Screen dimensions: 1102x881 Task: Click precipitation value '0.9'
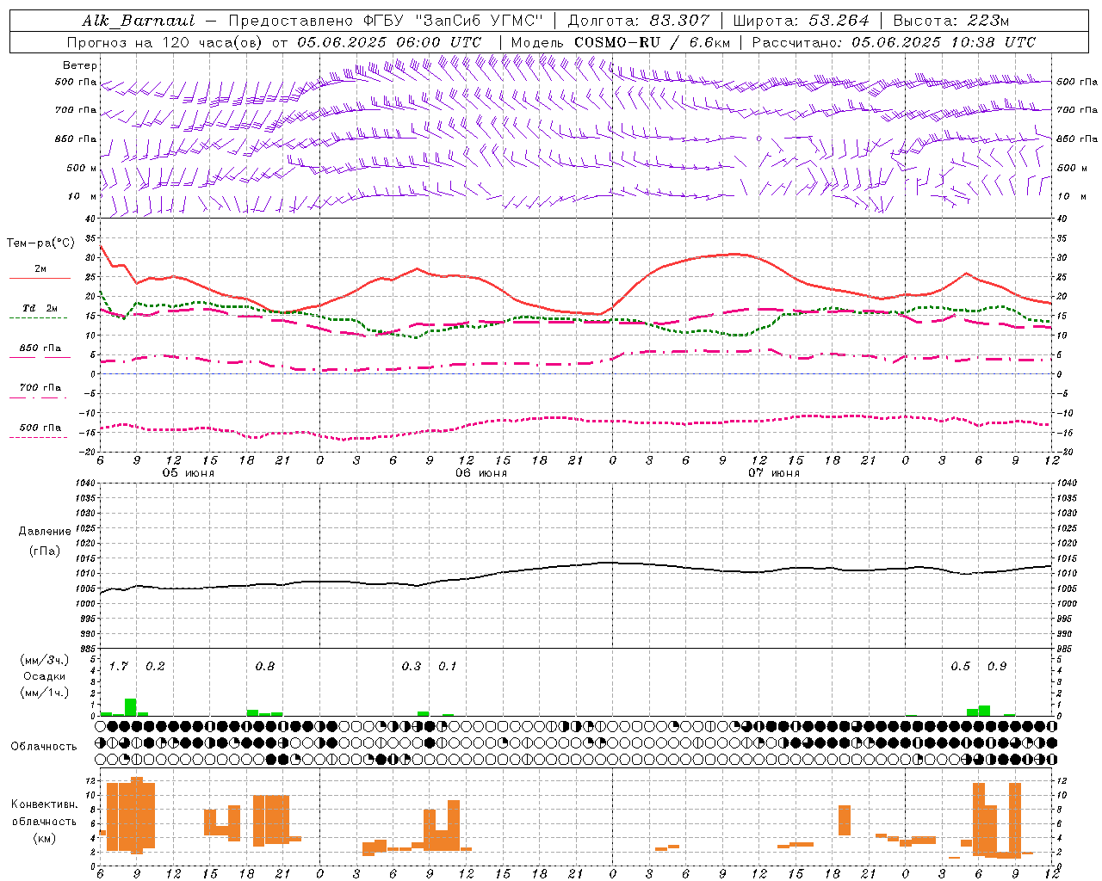click(x=997, y=666)
